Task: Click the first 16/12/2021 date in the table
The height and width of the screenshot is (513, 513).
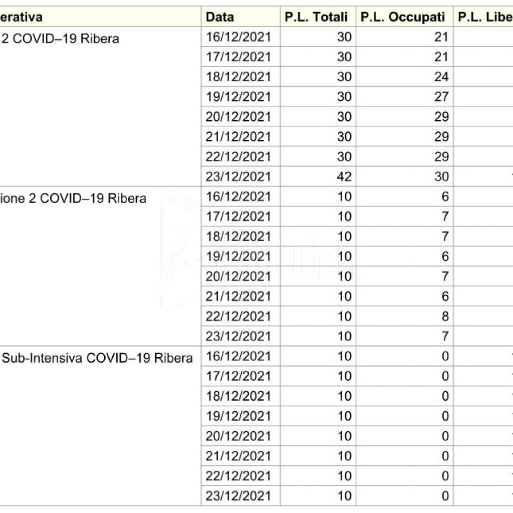Action: 238,37
